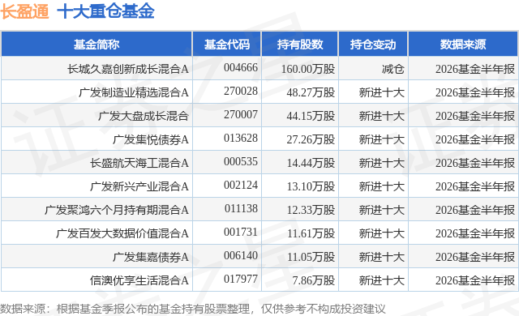Select fund 广发百发大数据价值混合A
This screenshot has height=316, width=519.
pyautogui.click(x=122, y=233)
